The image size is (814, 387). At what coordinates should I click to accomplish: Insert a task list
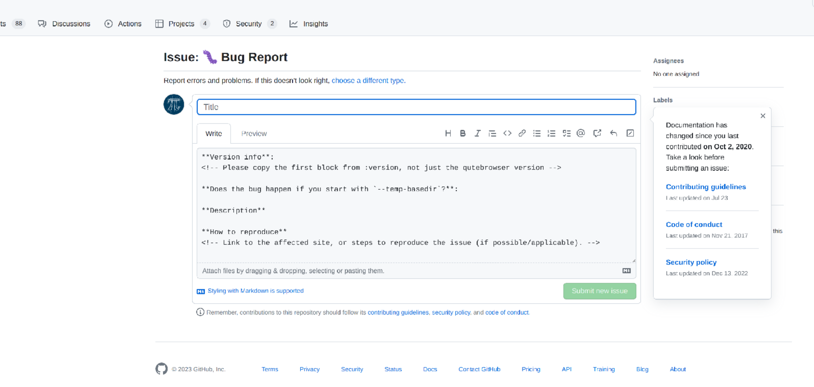[x=566, y=133]
